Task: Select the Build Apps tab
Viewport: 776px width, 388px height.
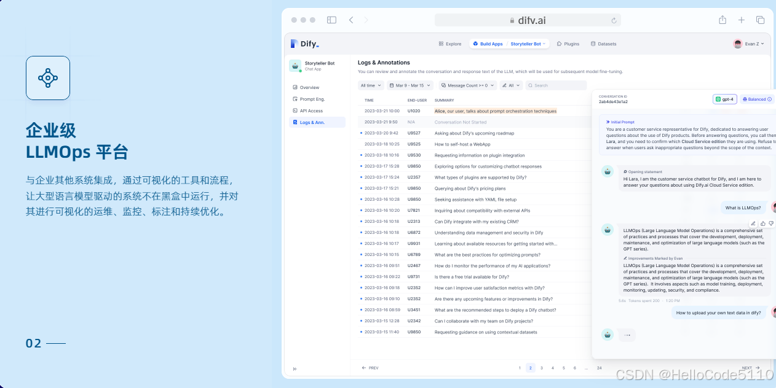Action: click(x=488, y=44)
